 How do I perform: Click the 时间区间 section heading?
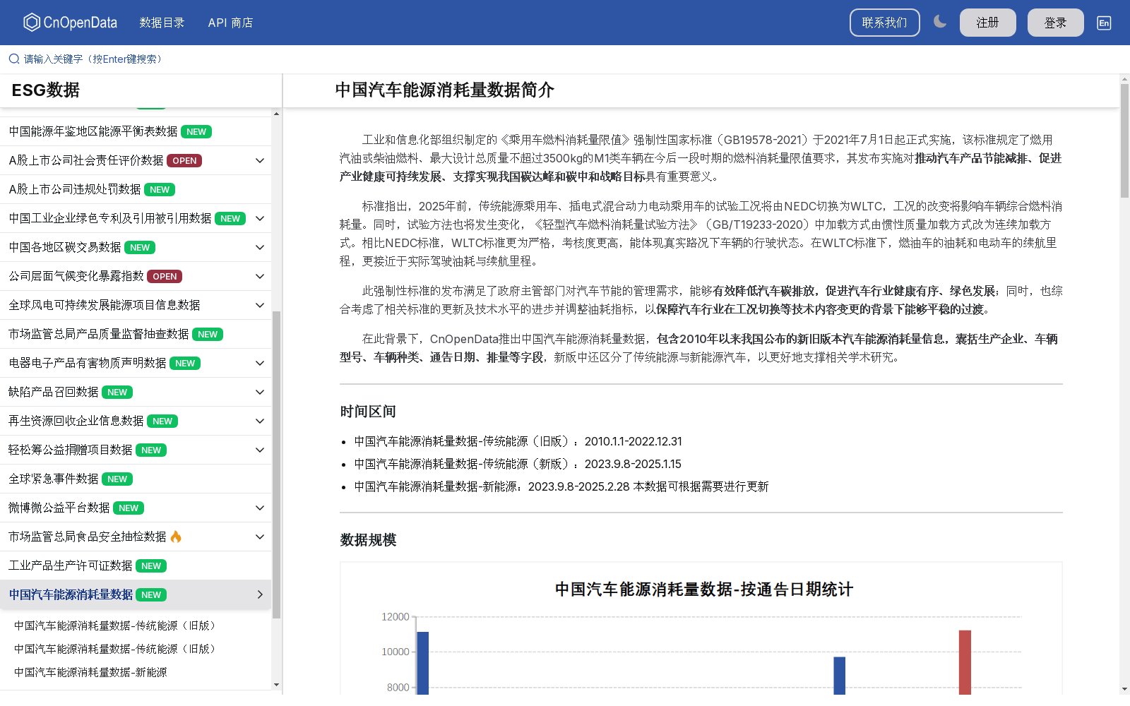tap(368, 412)
